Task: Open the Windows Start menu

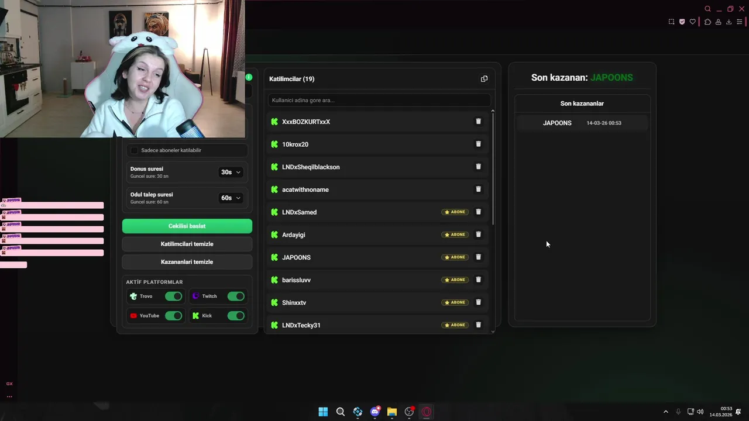Action: (323, 412)
